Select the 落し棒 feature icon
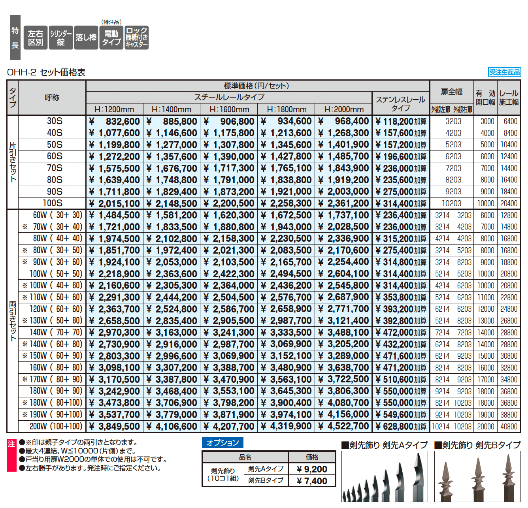The image size is (528, 508). click(x=86, y=38)
